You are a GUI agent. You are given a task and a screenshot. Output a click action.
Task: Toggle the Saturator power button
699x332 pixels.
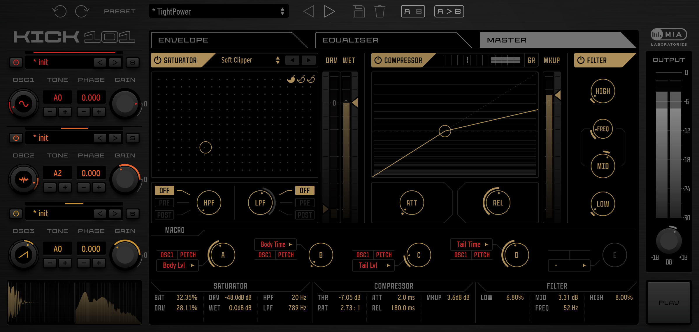(158, 60)
